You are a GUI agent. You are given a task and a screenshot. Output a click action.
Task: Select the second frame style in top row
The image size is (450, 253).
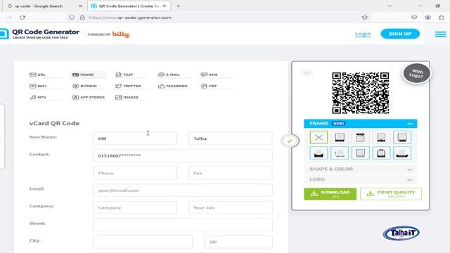tap(340, 138)
